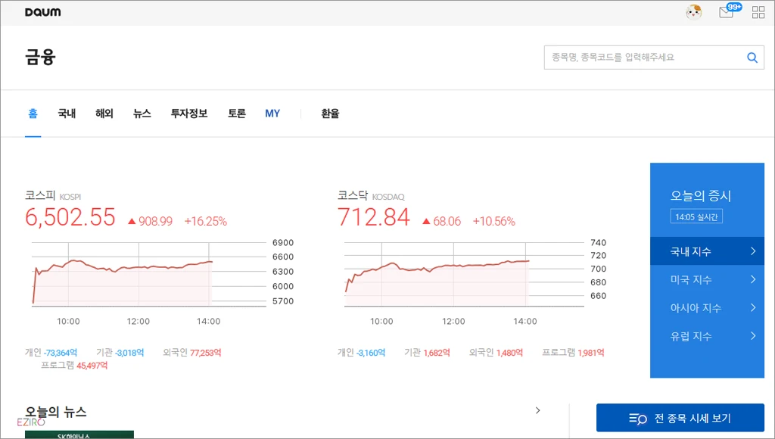
Task: Open the 오늘의 뉴스 heading
Action: pyautogui.click(x=56, y=412)
